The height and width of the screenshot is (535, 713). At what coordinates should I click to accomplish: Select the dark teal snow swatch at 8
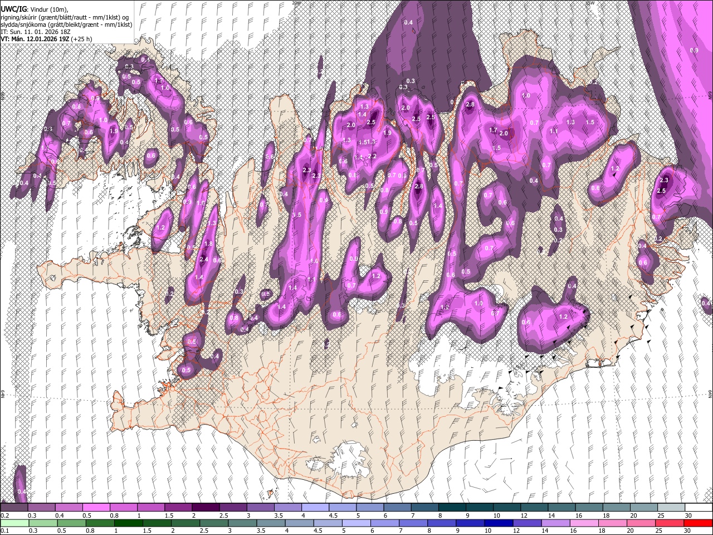click(452, 508)
